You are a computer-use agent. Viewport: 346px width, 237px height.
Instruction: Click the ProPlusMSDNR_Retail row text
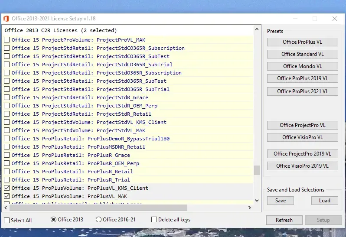78,147
